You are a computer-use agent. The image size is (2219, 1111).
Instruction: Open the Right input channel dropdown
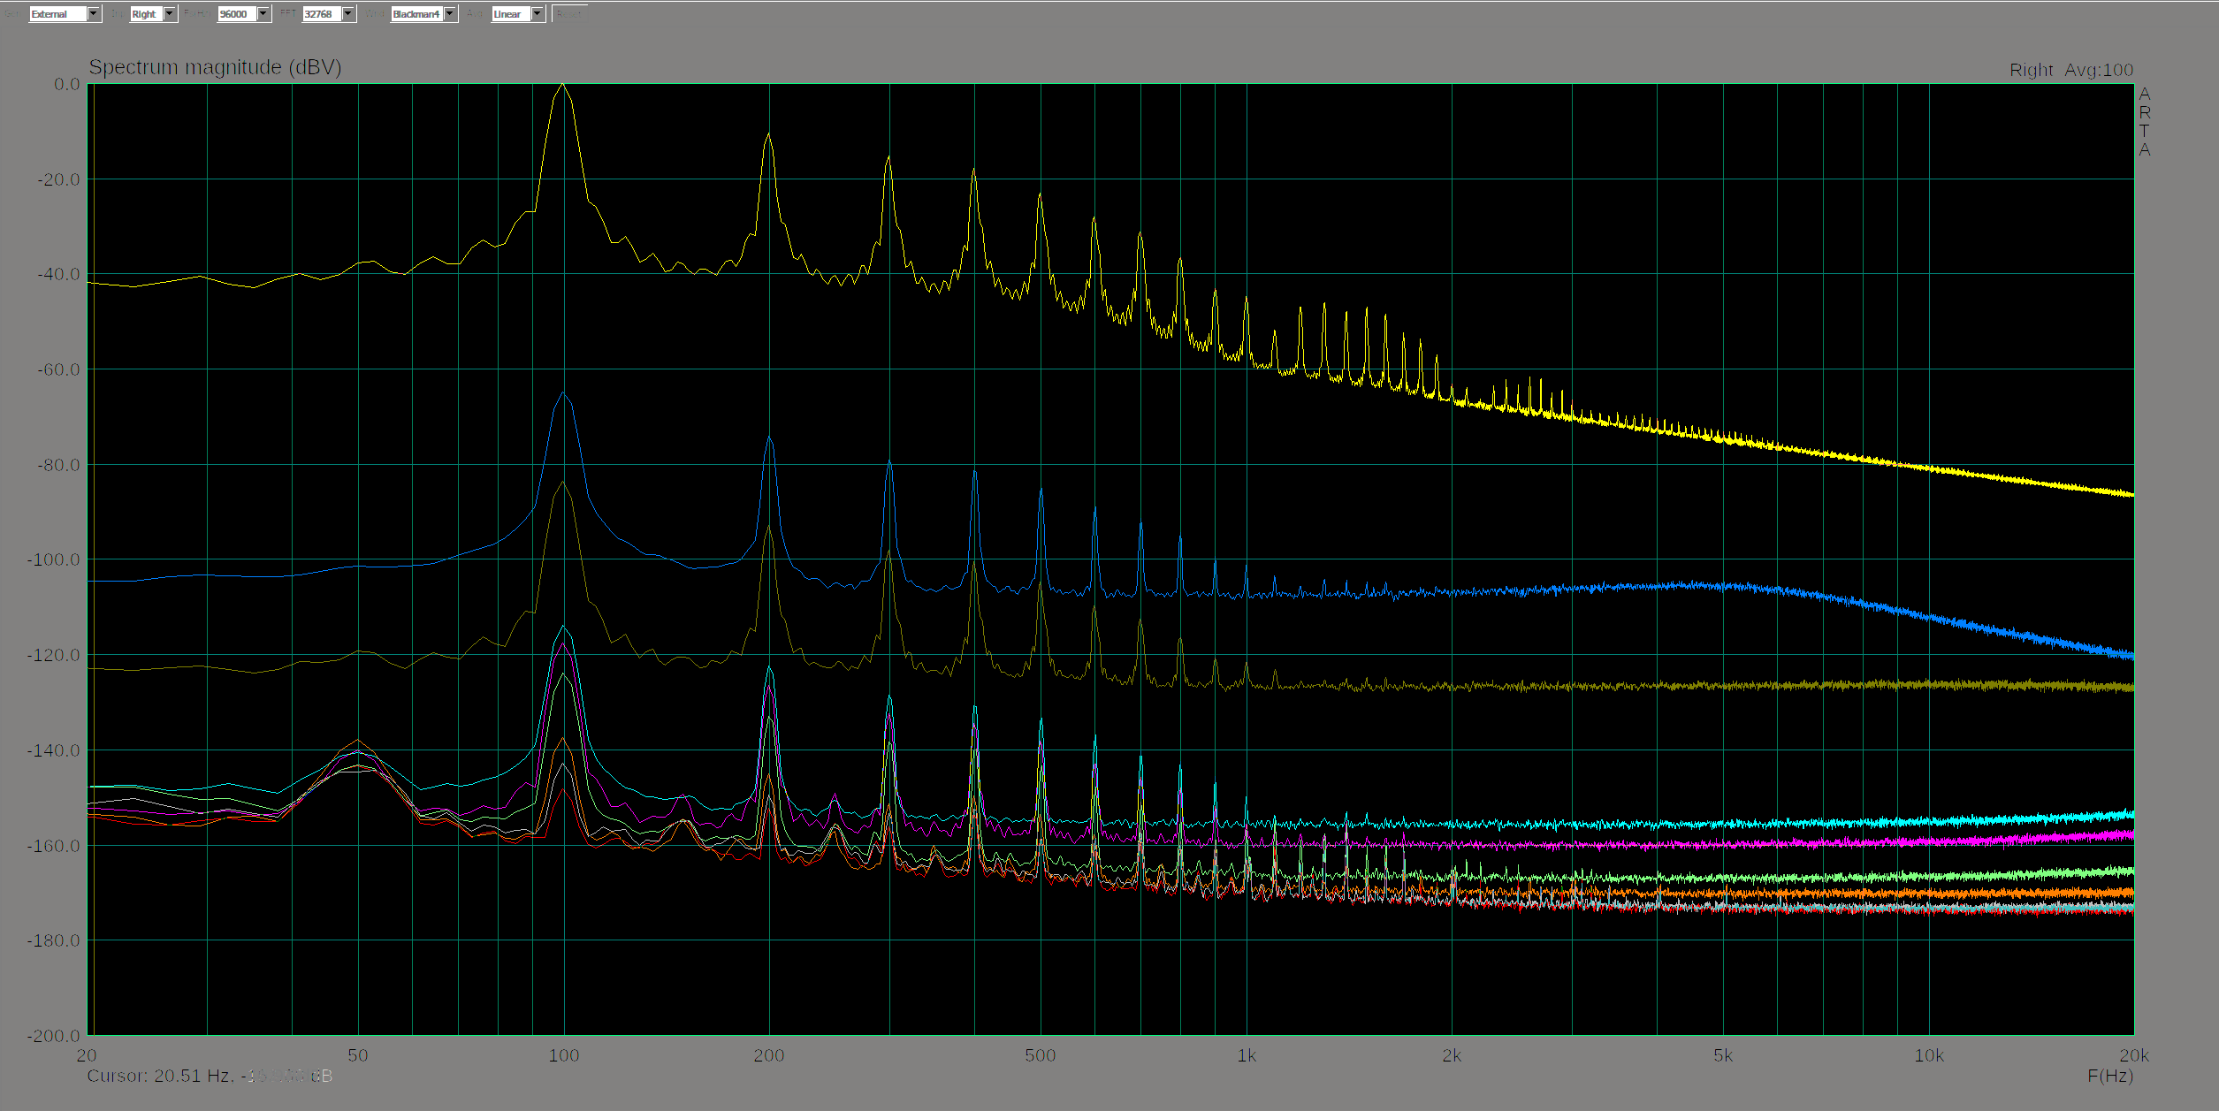click(154, 14)
